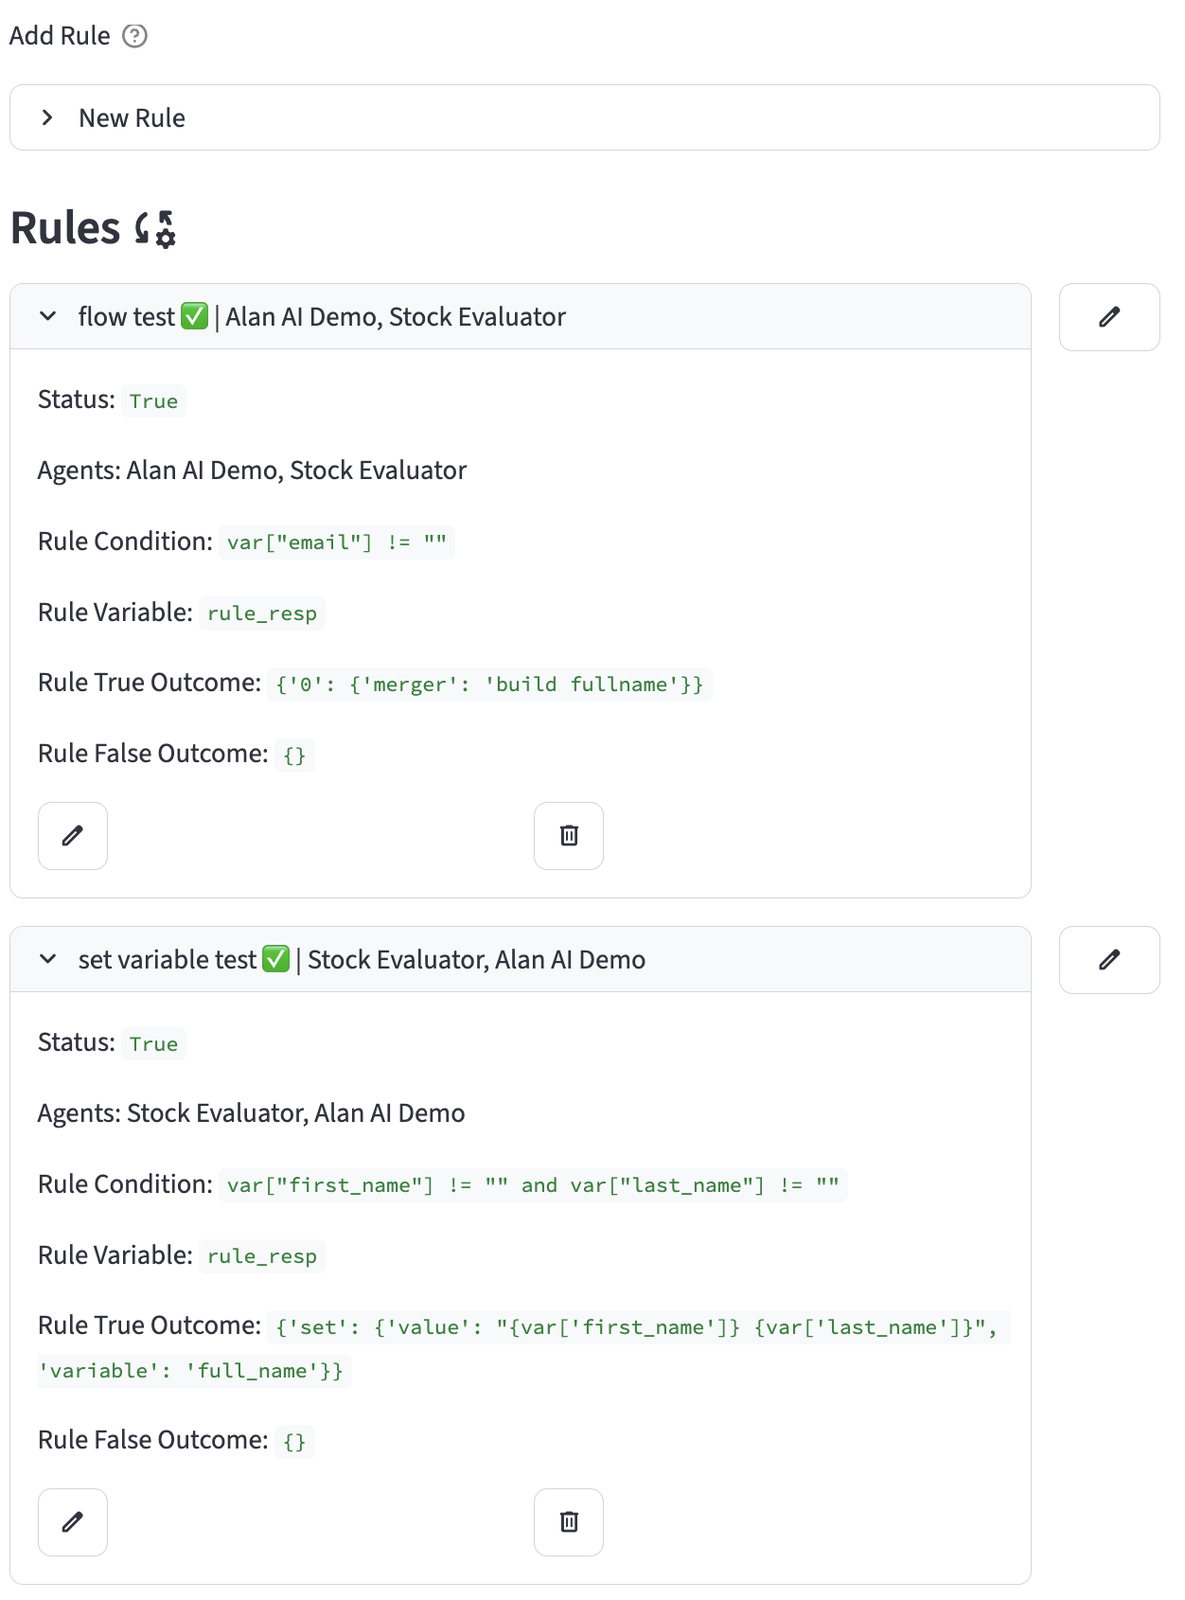The height and width of the screenshot is (1600, 1185).
Task: Collapse the flow test rule chevron
Action: [47, 316]
